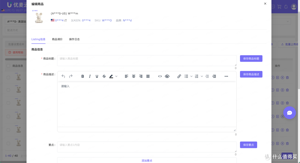Check first product row checkbox

8,78
